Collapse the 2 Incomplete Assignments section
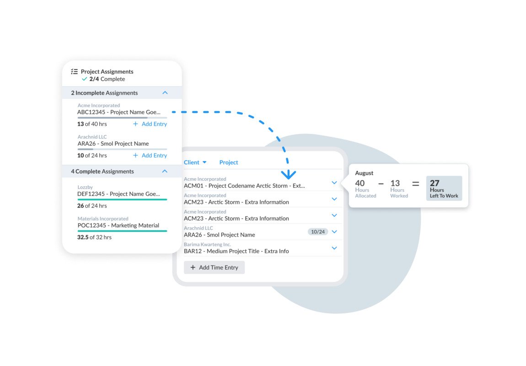526x366 pixels. point(165,93)
